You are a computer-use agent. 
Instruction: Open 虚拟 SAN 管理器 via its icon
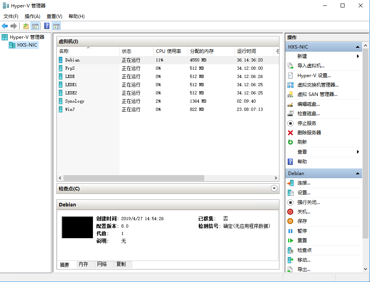[290, 94]
